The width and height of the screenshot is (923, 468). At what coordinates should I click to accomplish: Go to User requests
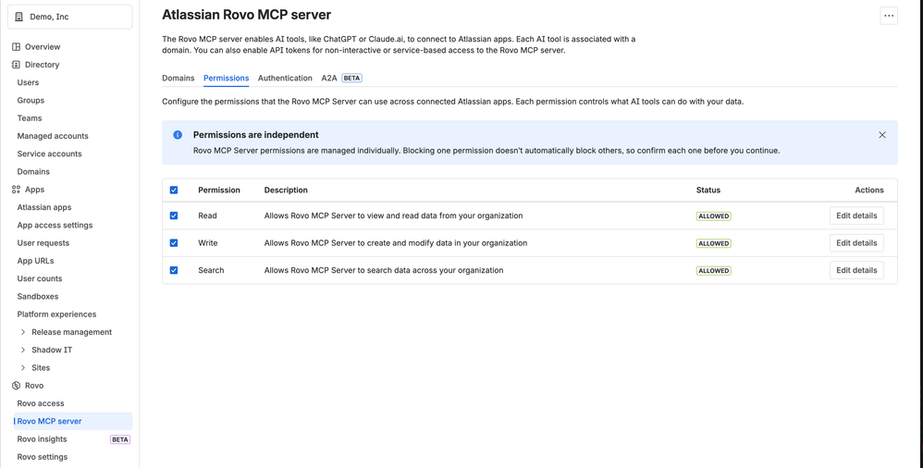(43, 243)
